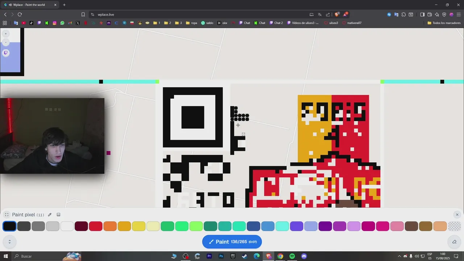Zoom out the map with minus button

tap(6, 42)
